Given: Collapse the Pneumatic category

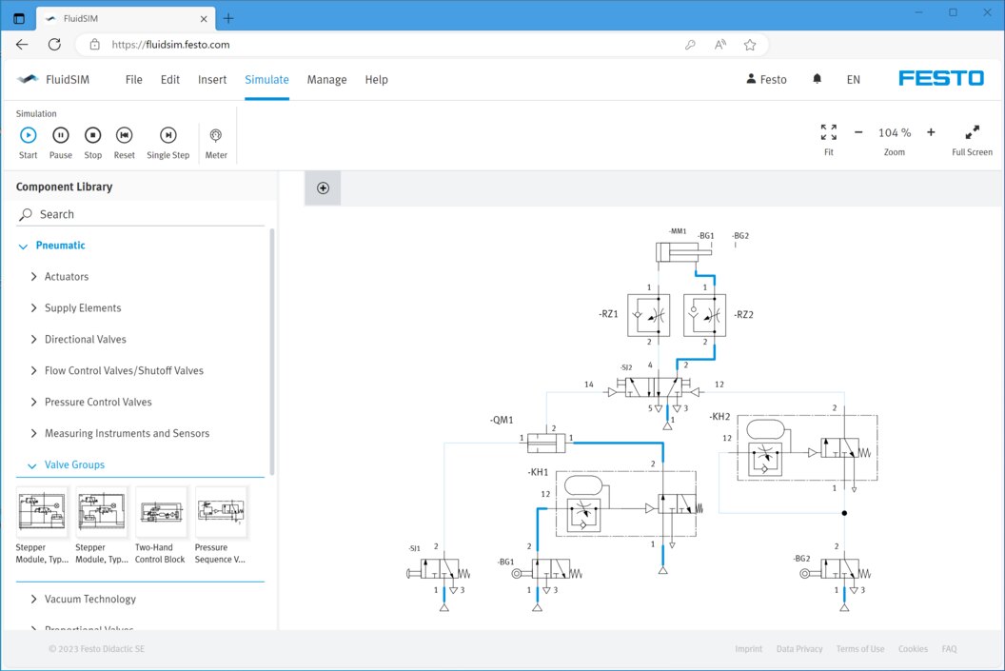Looking at the screenshot, I should coord(23,247).
